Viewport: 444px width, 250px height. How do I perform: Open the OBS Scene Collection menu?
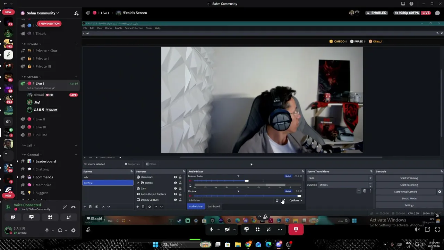click(134, 28)
